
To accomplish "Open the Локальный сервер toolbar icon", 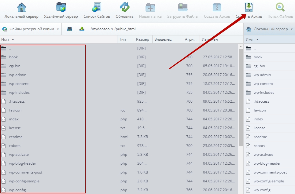I will (x=21, y=7).
